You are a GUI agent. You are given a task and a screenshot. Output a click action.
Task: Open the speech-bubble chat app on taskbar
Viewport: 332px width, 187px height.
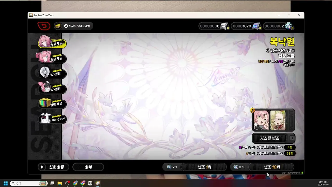coord(90,183)
